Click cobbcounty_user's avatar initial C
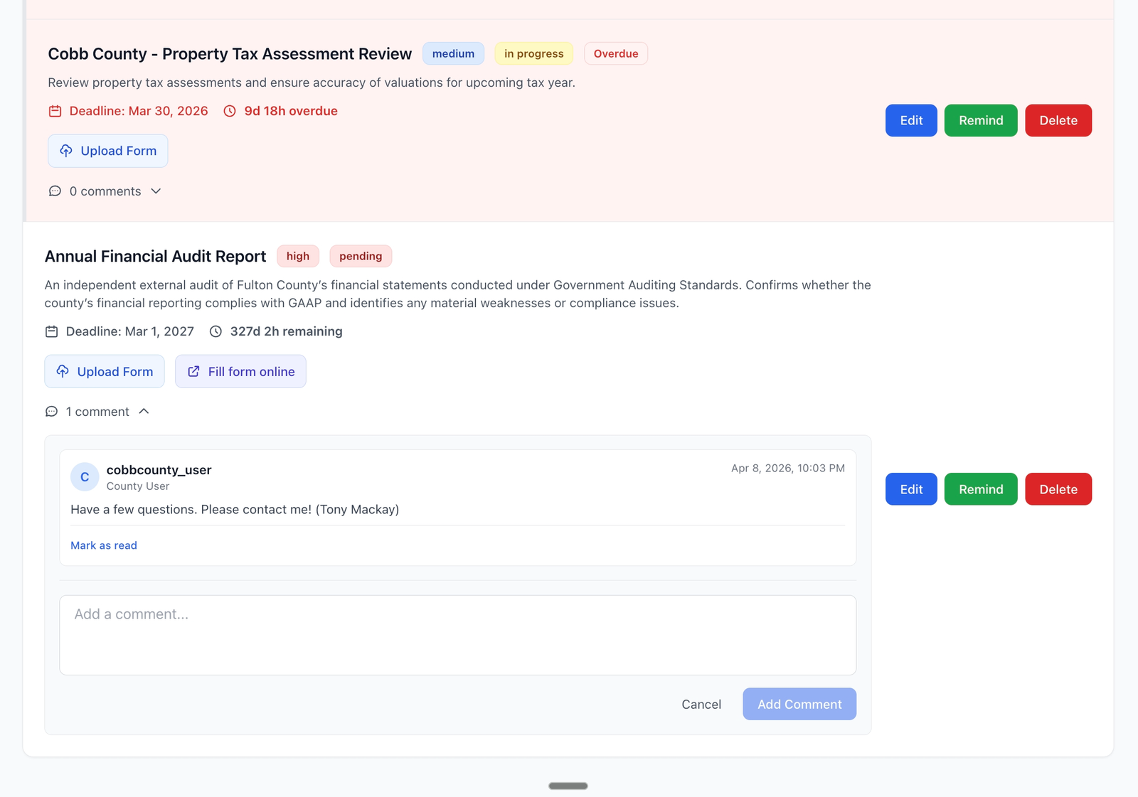Viewport: 1138px width, 797px height. tap(84, 477)
